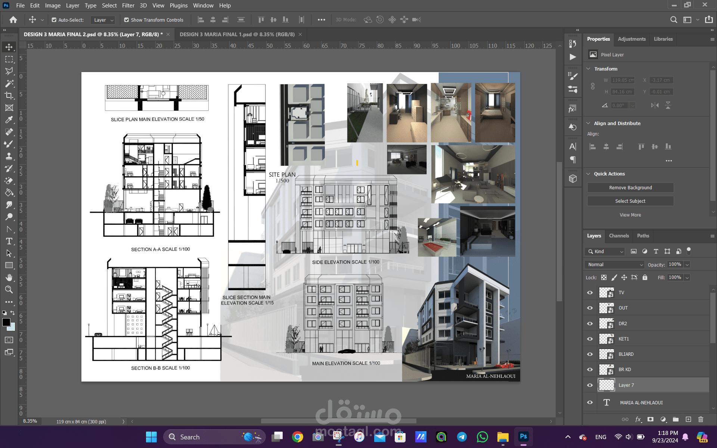Click the foreground color swatch
This screenshot has height=448, width=717.
6,322
